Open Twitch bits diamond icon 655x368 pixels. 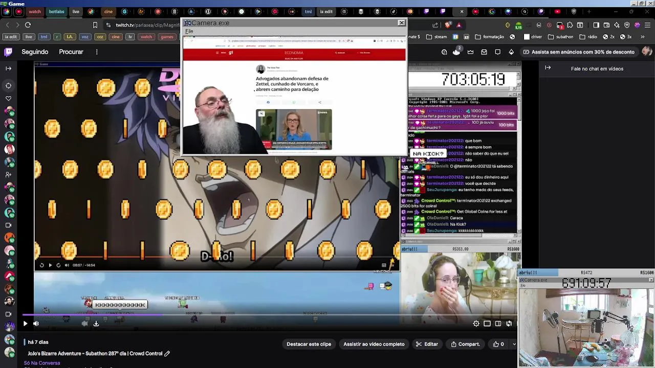pos(511,52)
